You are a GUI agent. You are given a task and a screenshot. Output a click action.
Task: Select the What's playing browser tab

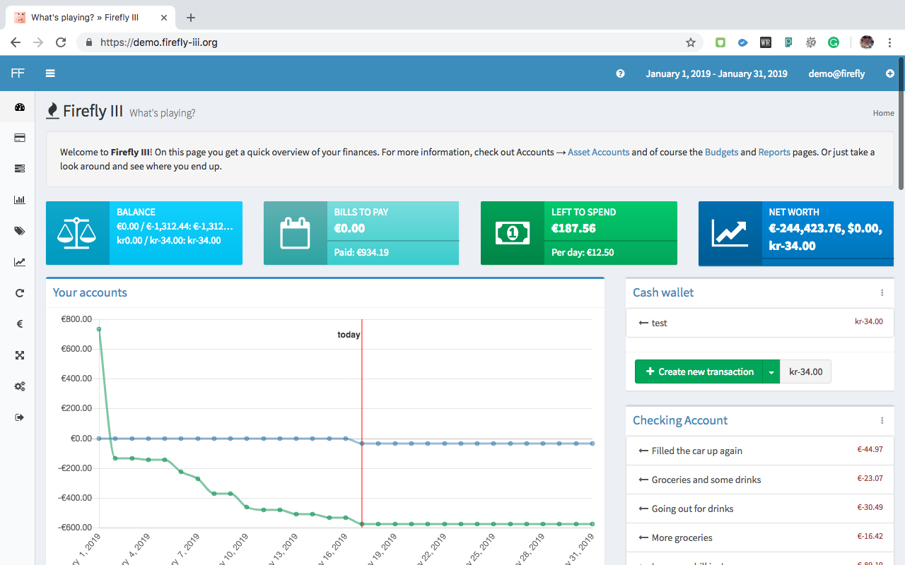pos(89,18)
